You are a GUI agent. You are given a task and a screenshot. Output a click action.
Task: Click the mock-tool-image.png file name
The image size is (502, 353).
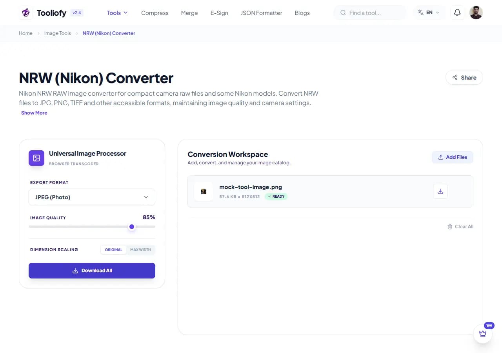point(251,187)
